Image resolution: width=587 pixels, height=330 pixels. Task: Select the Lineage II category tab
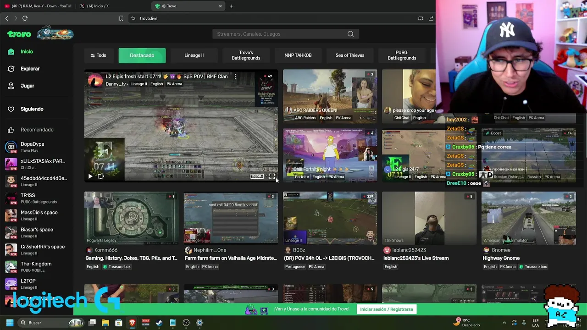tap(194, 55)
